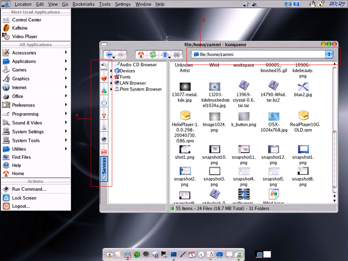
Task: Expand the Graphics submenu
Action: (36, 79)
